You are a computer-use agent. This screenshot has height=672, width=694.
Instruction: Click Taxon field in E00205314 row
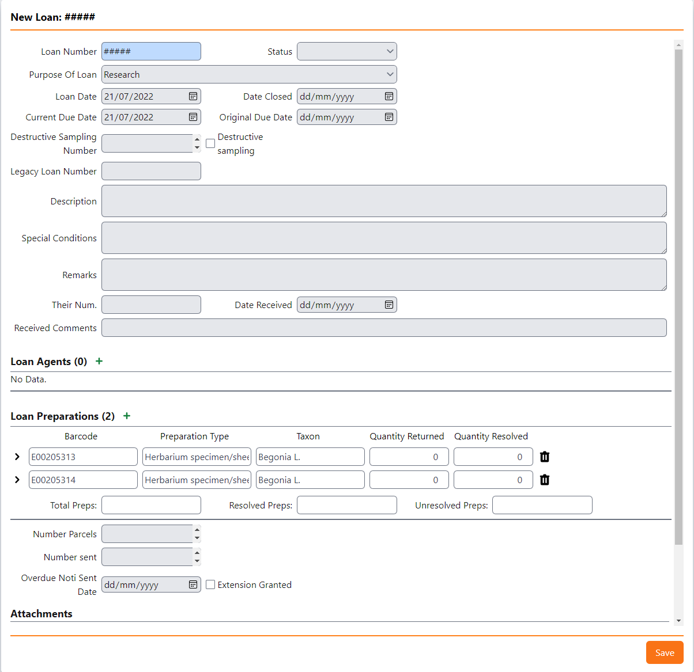pos(310,480)
